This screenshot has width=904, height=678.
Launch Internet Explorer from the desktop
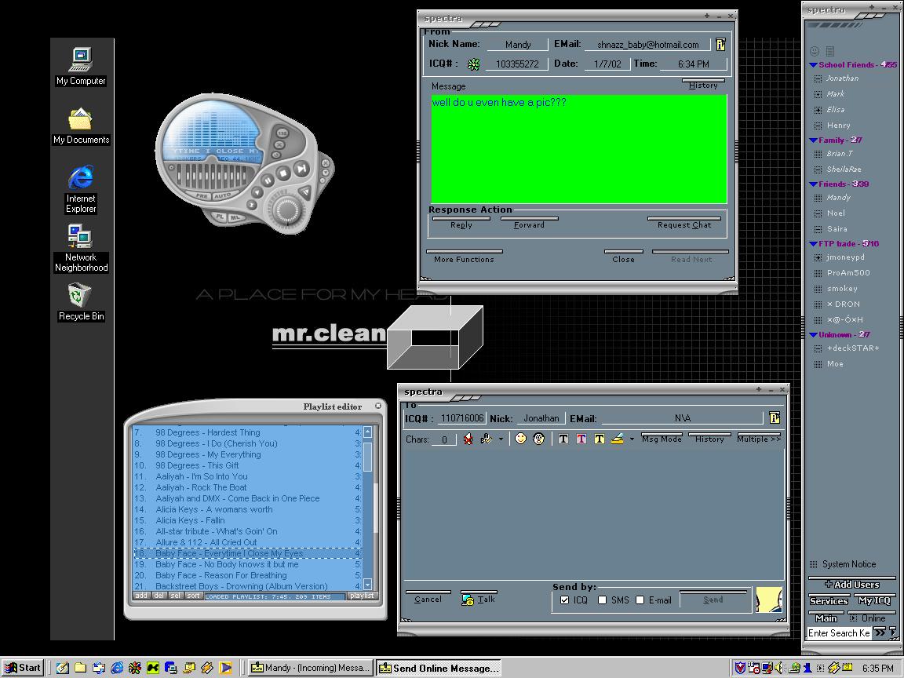(x=81, y=189)
